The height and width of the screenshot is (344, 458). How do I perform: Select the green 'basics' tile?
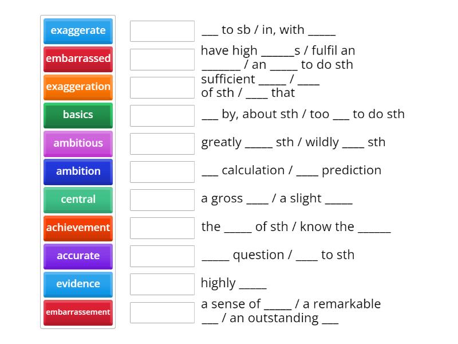[x=78, y=115]
